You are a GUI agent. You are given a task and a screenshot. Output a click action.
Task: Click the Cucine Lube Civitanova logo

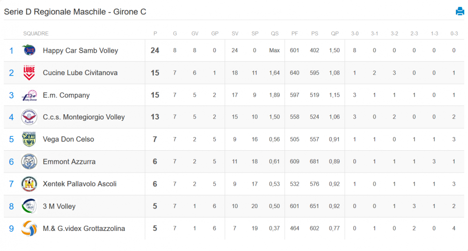[29, 73]
